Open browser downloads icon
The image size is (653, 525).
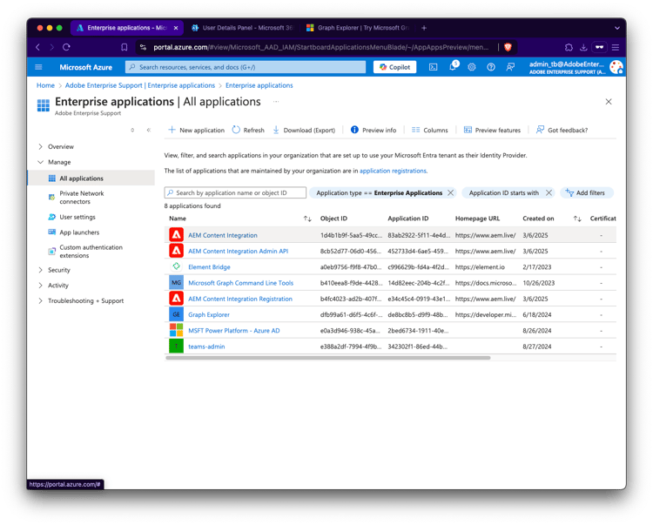point(583,47)
